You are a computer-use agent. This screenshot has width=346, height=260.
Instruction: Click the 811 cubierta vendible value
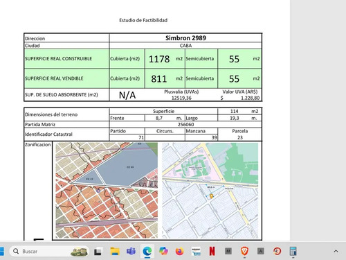click(x=159, y=79)
